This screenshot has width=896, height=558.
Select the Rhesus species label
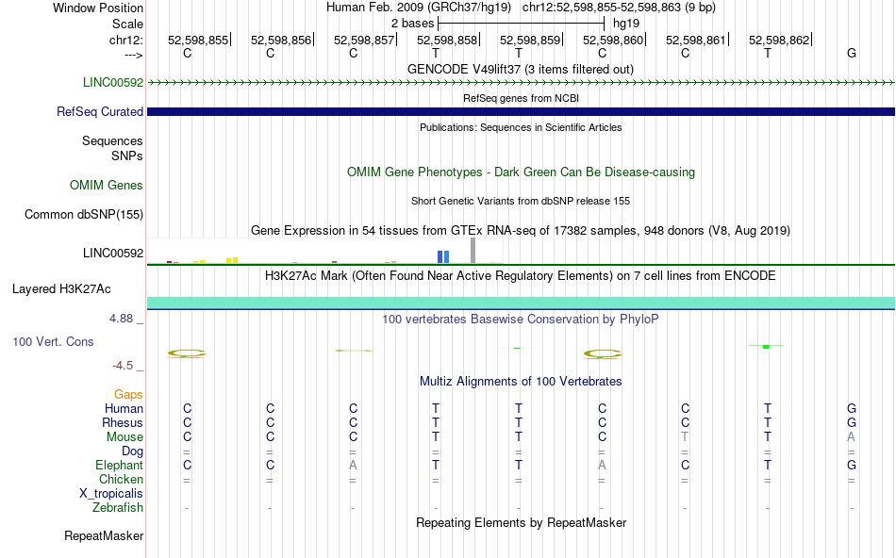pos(123,422)
